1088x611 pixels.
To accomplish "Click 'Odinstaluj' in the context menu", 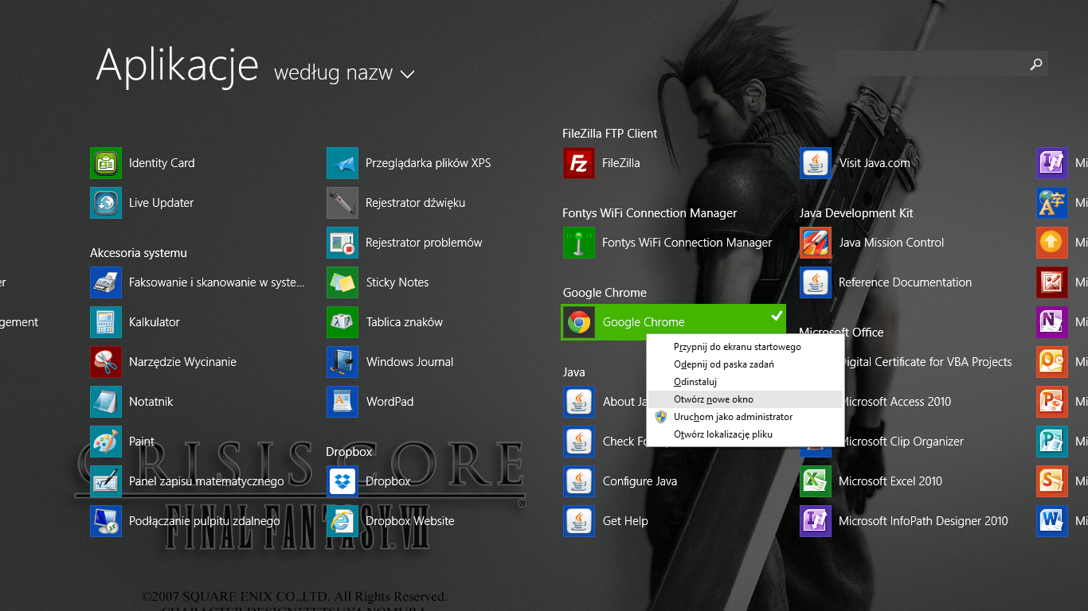I will pyautogui.click(x=695, y=382).
